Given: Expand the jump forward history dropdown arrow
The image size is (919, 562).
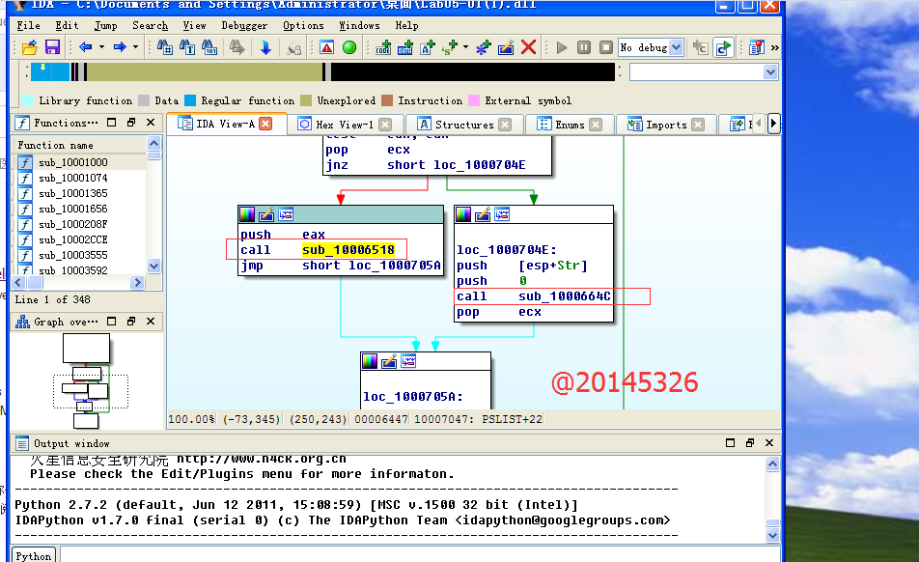Looking at the screenshot, I should coord(135,47).
